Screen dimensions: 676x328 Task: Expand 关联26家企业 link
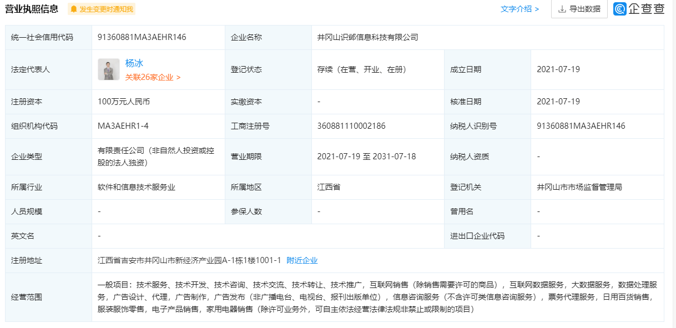[x=153, y=77]
